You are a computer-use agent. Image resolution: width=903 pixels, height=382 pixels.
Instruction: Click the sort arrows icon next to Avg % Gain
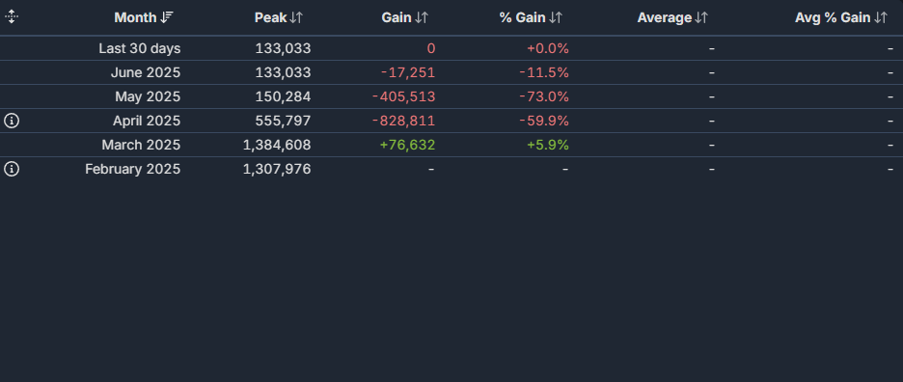click(x=881, y=18)
